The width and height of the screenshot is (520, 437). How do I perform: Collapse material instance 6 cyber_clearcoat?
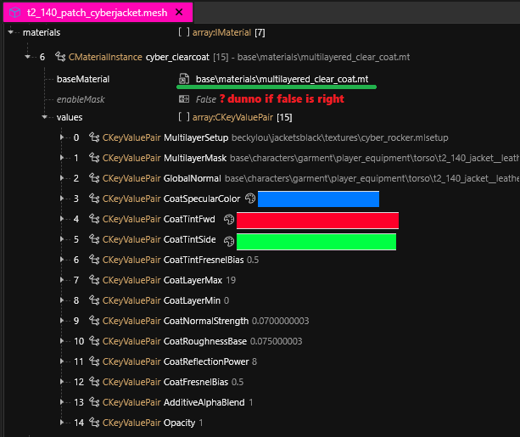(29, 56)
